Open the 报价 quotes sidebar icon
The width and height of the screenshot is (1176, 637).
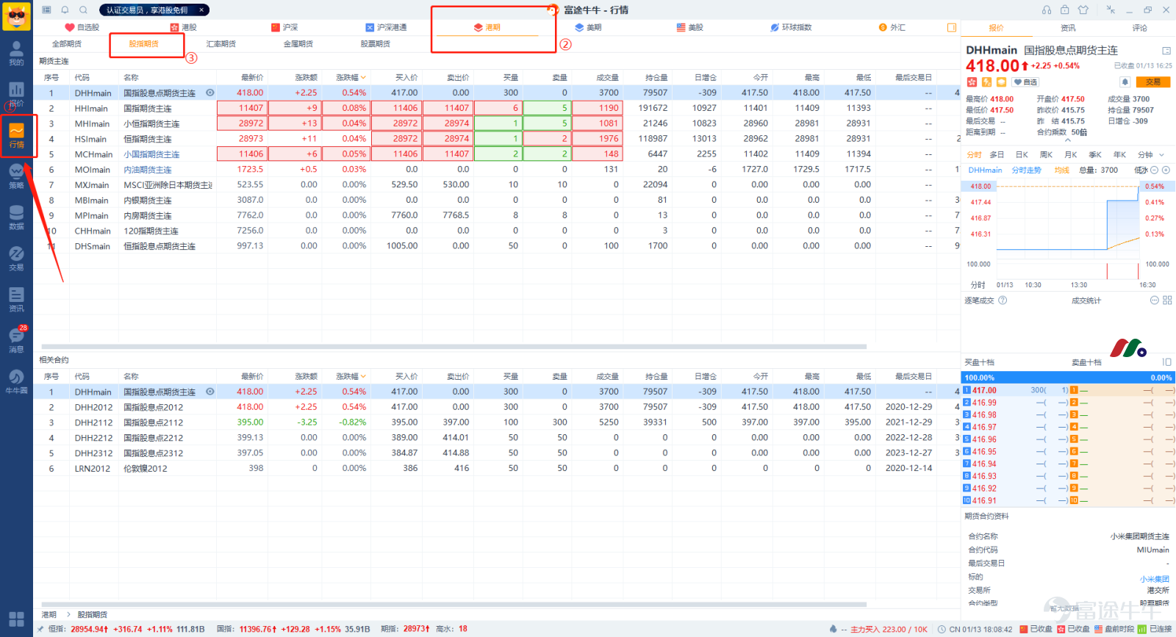coord(16,94)
